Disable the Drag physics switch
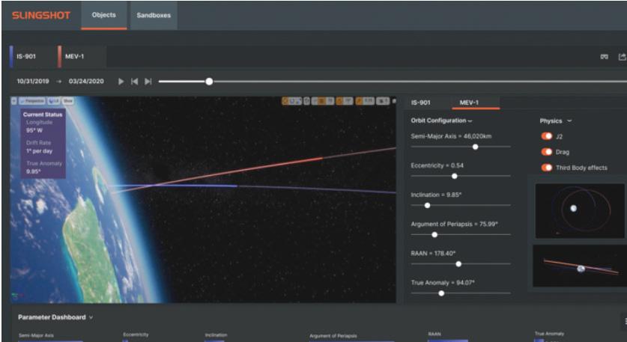627x342 pixels. [x=547, y=152]
